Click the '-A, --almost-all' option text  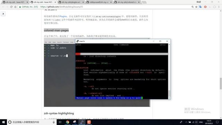pyautogui.click(x=93, y=93)
